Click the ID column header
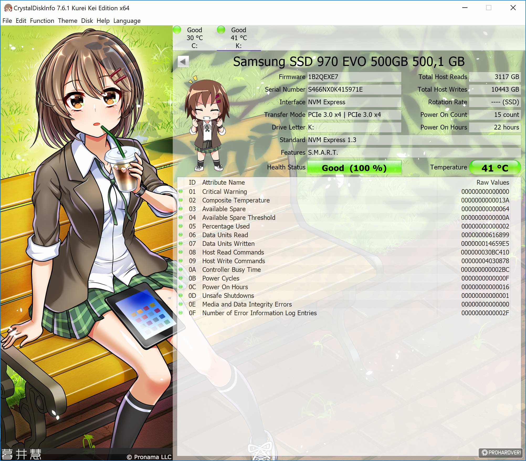This screenshot has width=526, height=461. pyautogui.click(x=192, y=182)
